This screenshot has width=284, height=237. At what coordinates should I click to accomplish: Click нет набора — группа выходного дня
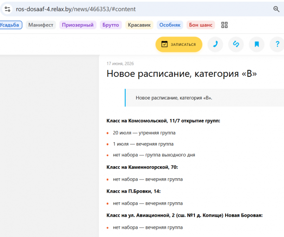click(154, 155)
